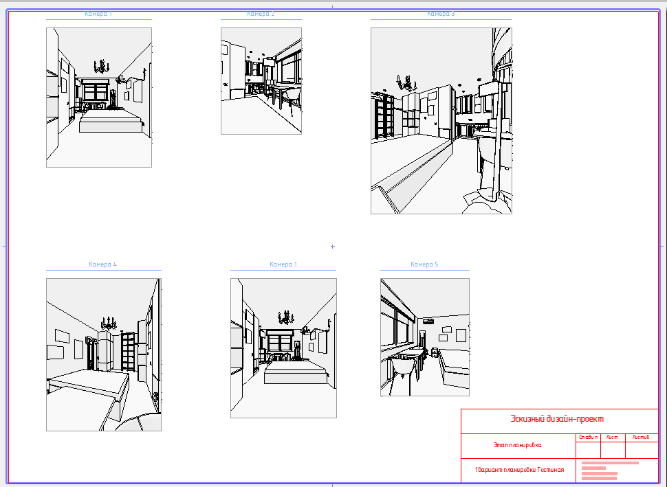This screenshot has width=667, height=487.
Task: Click the 'Стадия' header cell
Action: [x=589, y=438]
